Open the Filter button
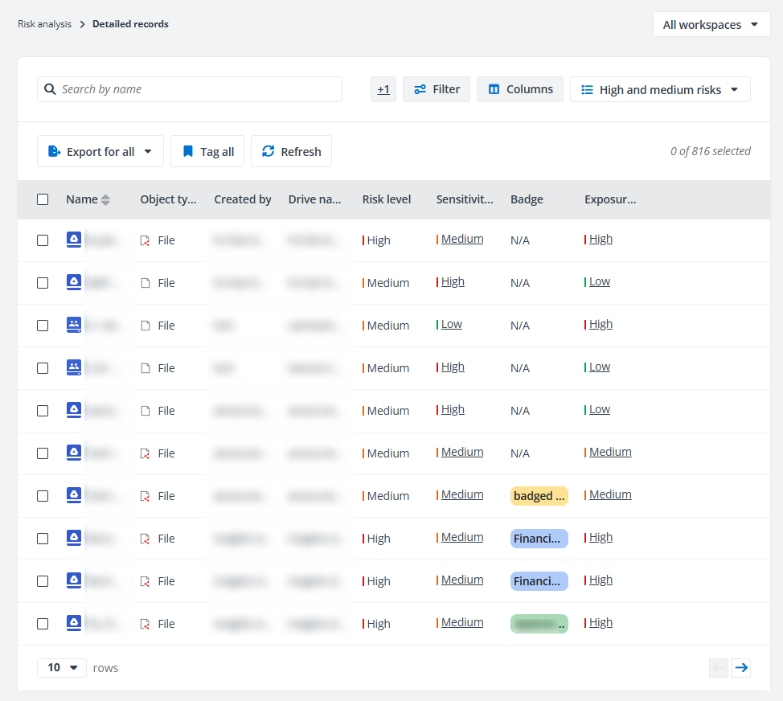Viewport: 783px width, 701px height. click(x=437, y=89)
